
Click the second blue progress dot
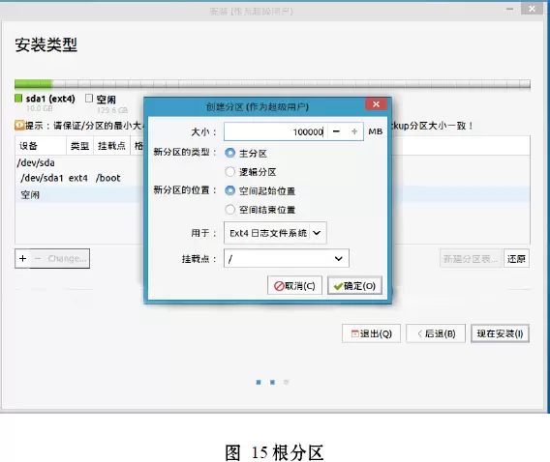pyautogui.click(x=272, y=382)
